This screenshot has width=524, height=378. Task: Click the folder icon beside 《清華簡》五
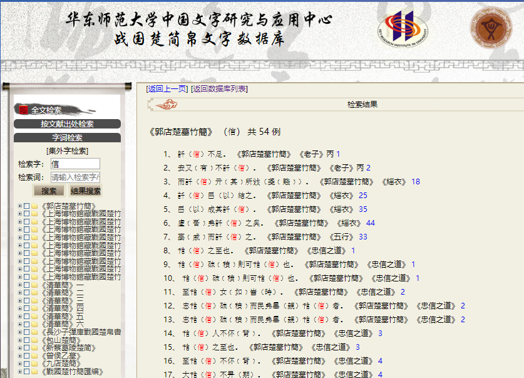(x=34, y=317)
